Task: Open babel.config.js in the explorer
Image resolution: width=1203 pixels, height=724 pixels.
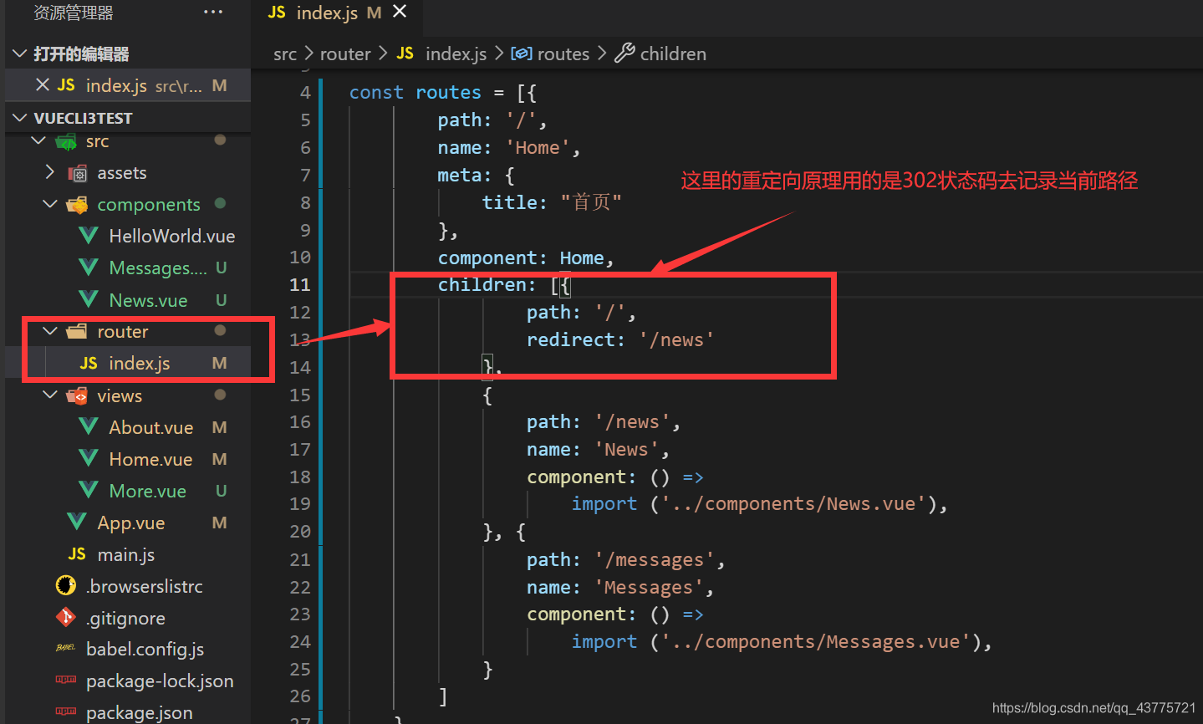Action: pos(145,649)
